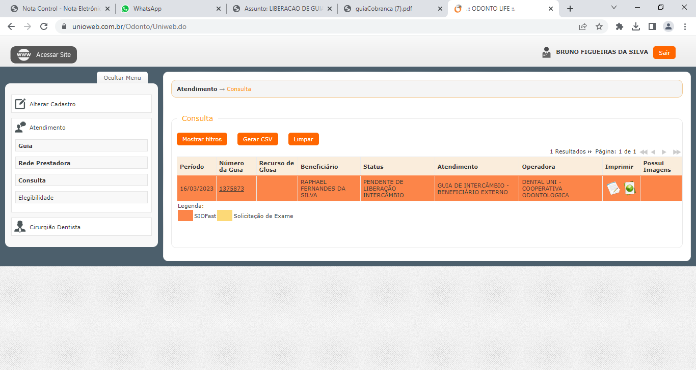The width and height of the screenshot is (696, 370).
Task: Switch to the WhatsApp tab
Action: click(169, 9)
